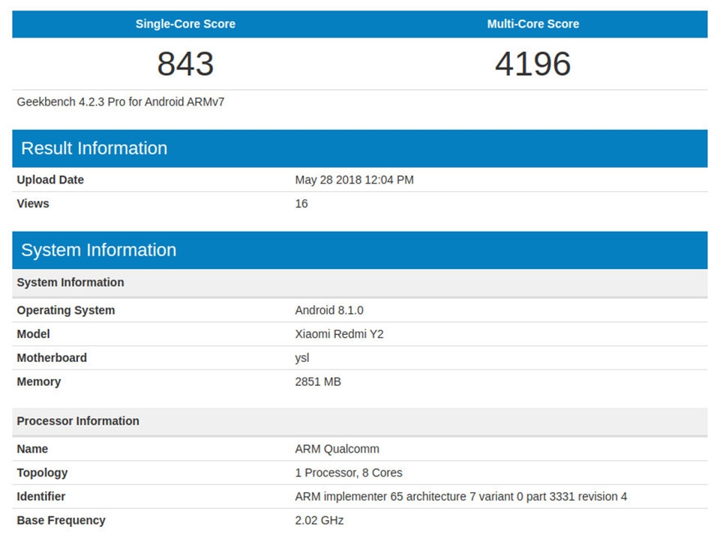720x544 pixels.
Task: Click the upload date value May 28 2018
Action: pyautogui.click(x=354, y=180)
